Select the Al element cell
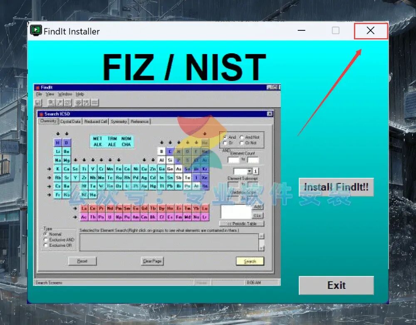This screenshot has width=416, height=325. (161, 160)
